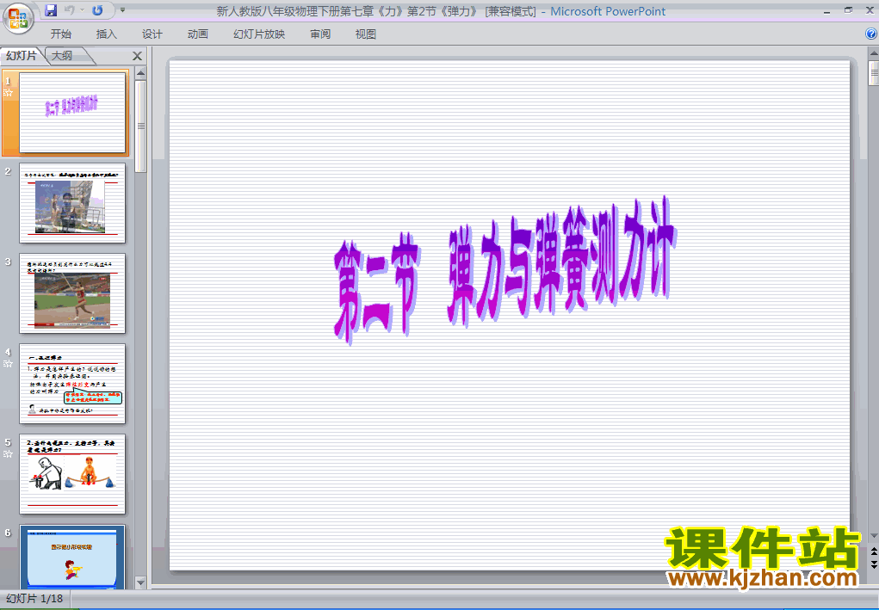Click the 幻灯片 1/18 status indicator
The height and width of the screenshot is (610, 879).
coord(34,599)
